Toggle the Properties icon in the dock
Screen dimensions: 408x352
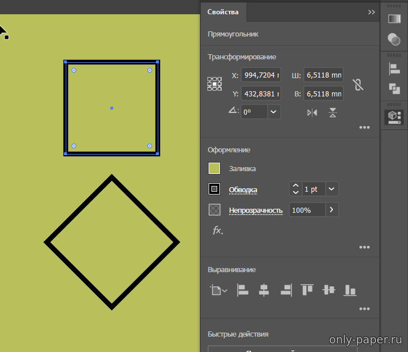point(394,116)
